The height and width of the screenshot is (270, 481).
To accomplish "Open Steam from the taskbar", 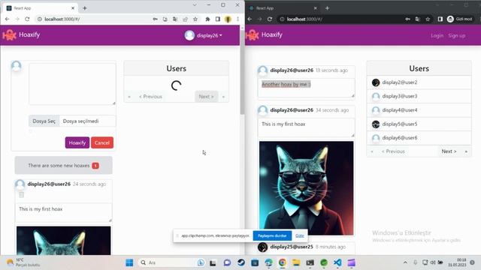I will 241,262.
